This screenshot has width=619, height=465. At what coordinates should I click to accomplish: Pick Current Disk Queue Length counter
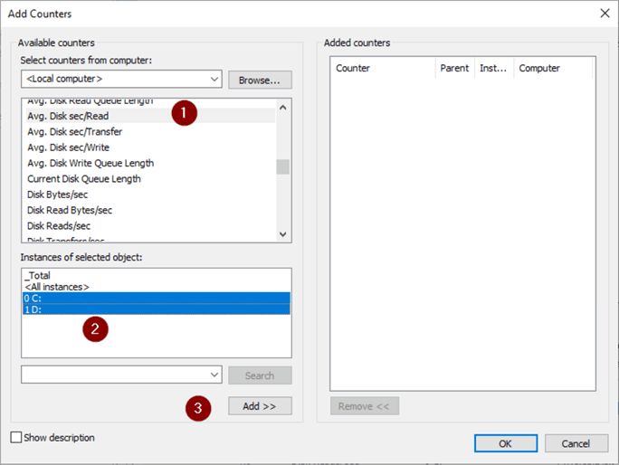point(84,179)
